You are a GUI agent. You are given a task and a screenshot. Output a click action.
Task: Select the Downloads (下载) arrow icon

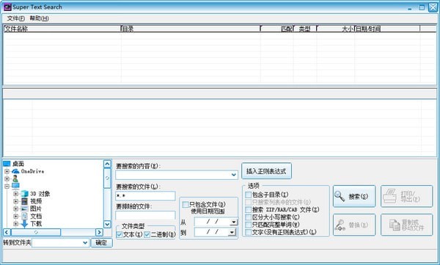pyautogui.click(x=25, y=224)
